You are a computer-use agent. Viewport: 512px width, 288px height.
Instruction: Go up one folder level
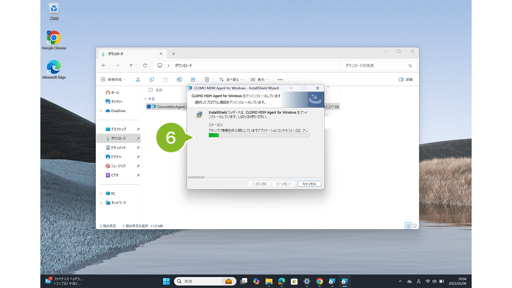(131, 66)
